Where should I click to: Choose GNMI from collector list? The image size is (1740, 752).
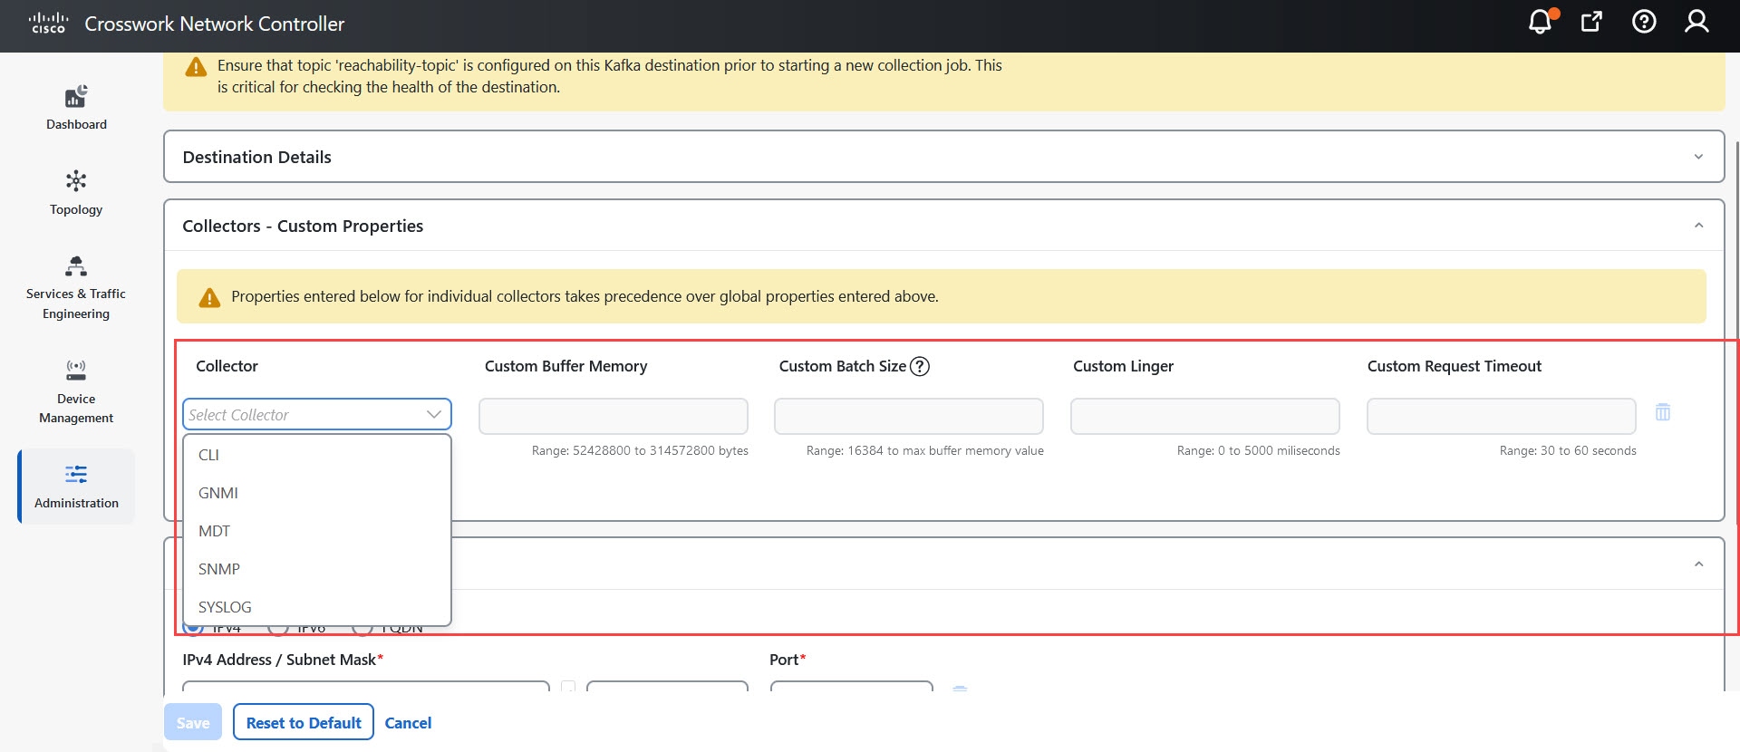coord(317,493)
